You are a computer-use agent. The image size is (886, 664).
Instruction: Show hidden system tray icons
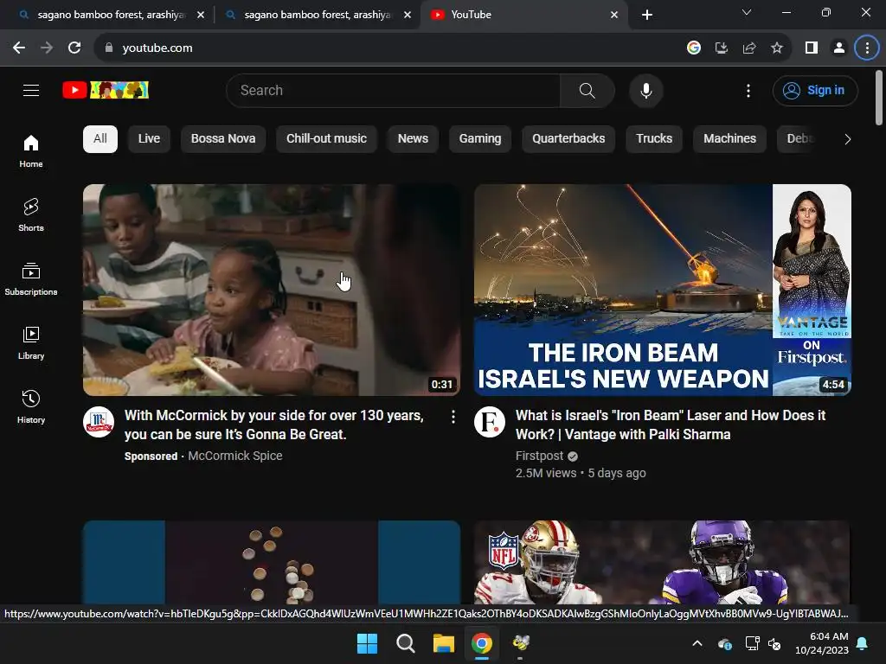coord(697,643)
